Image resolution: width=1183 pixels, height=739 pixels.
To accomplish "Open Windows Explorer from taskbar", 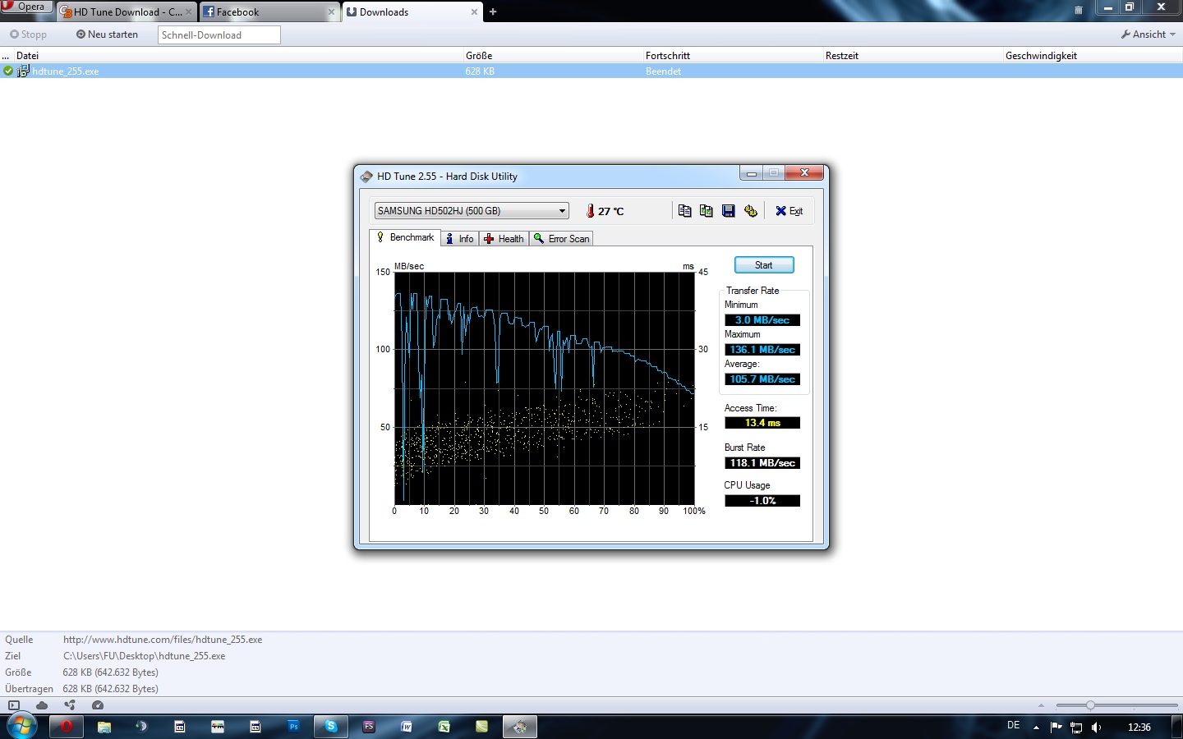I will (x=104, y=727).
